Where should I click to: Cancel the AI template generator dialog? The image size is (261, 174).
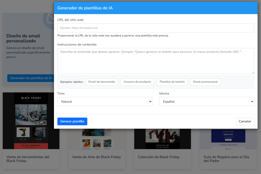tap(245, 121)
